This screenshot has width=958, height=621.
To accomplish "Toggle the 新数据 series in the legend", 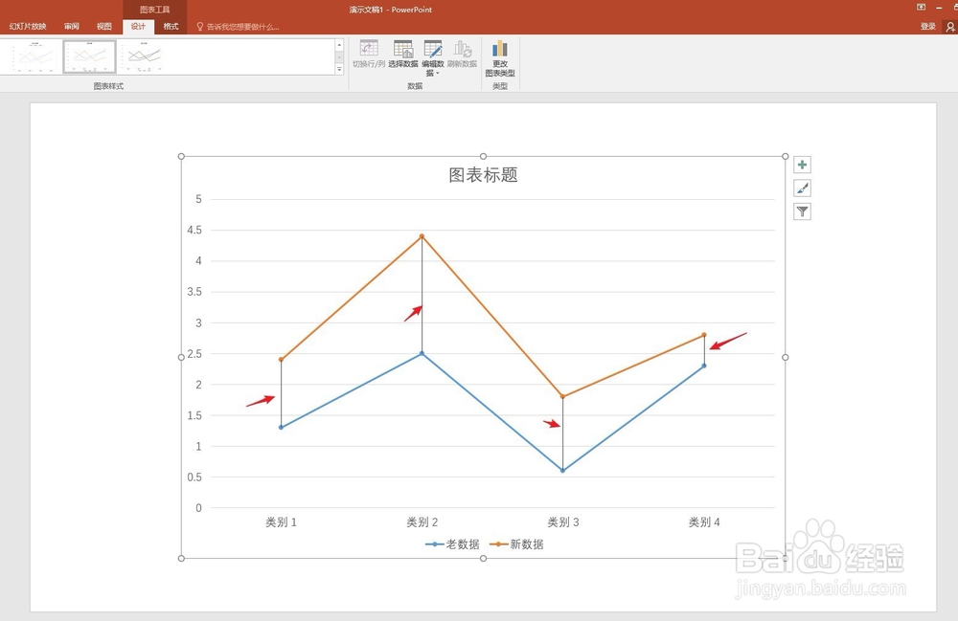I will (x=522, y=543).
